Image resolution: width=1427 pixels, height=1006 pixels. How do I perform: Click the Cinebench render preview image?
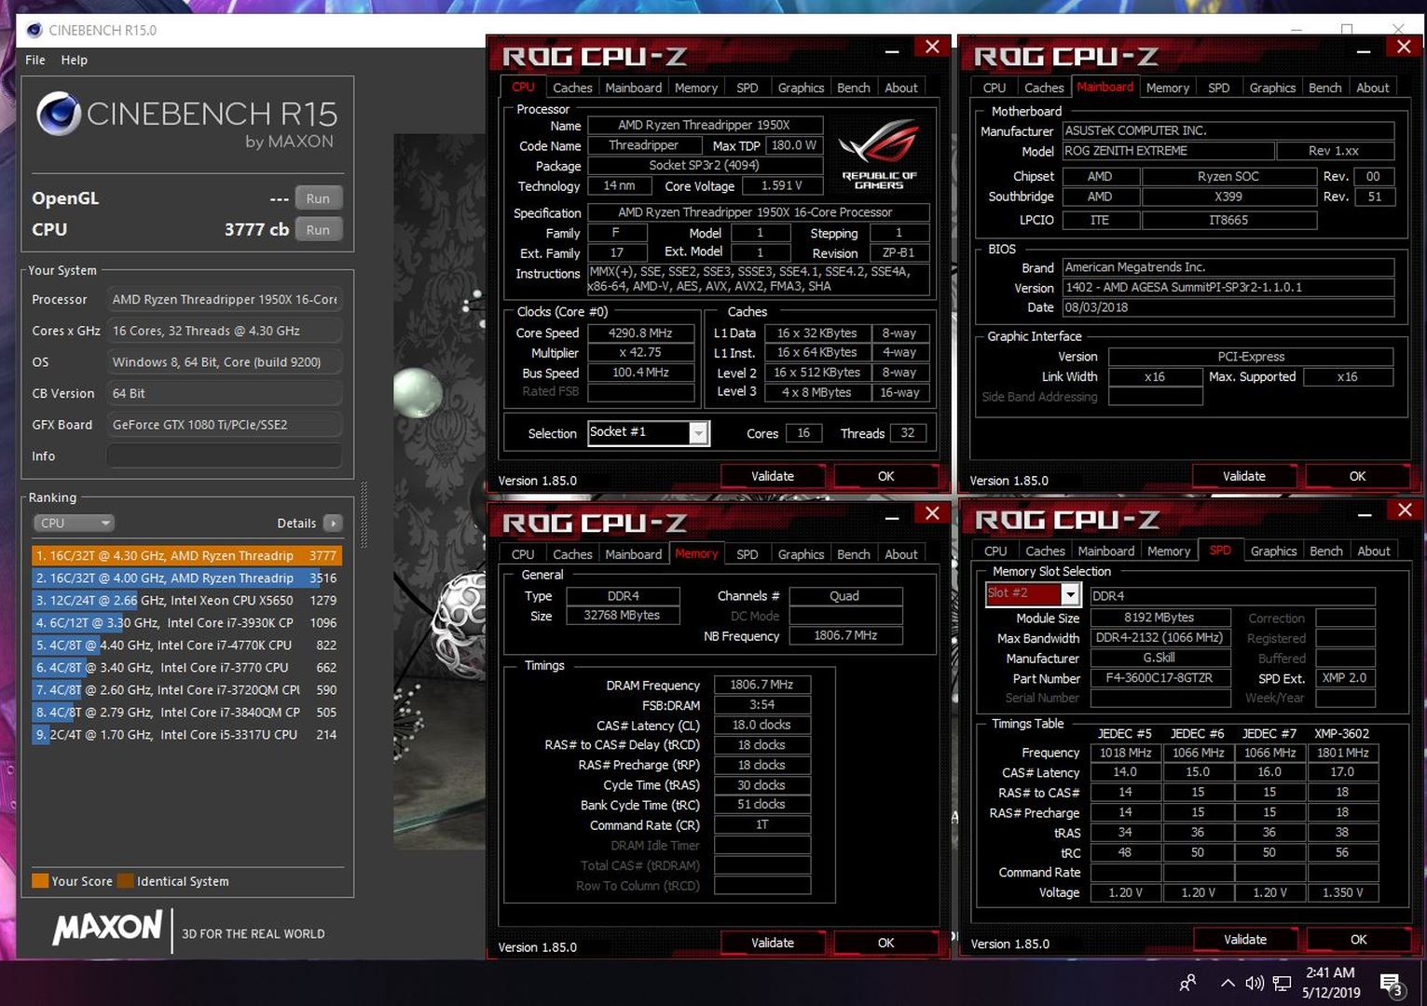click(439, 492)
